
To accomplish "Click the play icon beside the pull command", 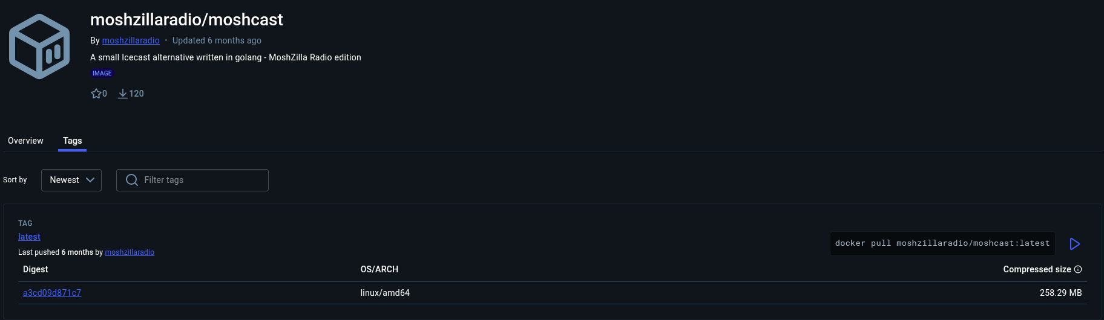I will [1074, 244].
